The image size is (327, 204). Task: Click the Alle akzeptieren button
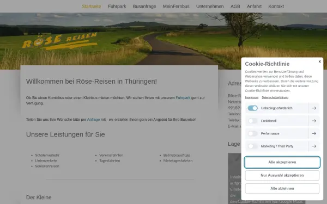pos(282,162)
